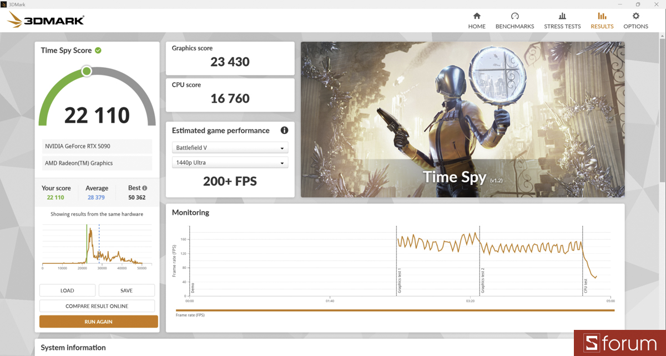
Task: Click the Your score value 22 110
Action: [x=56, y=197]
